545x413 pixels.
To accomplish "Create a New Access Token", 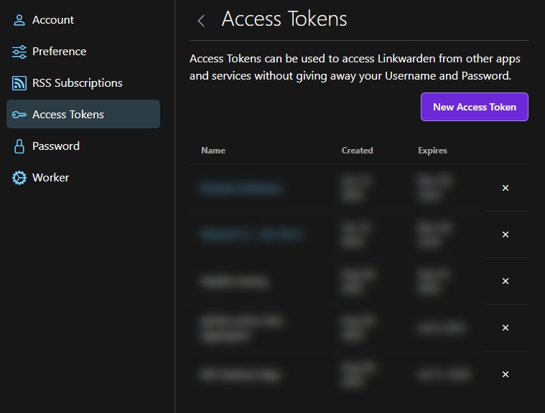I will 475,107.
